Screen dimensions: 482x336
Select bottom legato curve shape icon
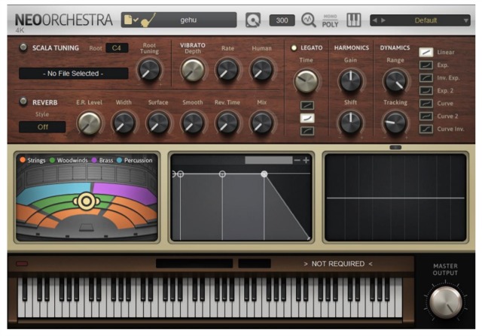coord(307,131)
